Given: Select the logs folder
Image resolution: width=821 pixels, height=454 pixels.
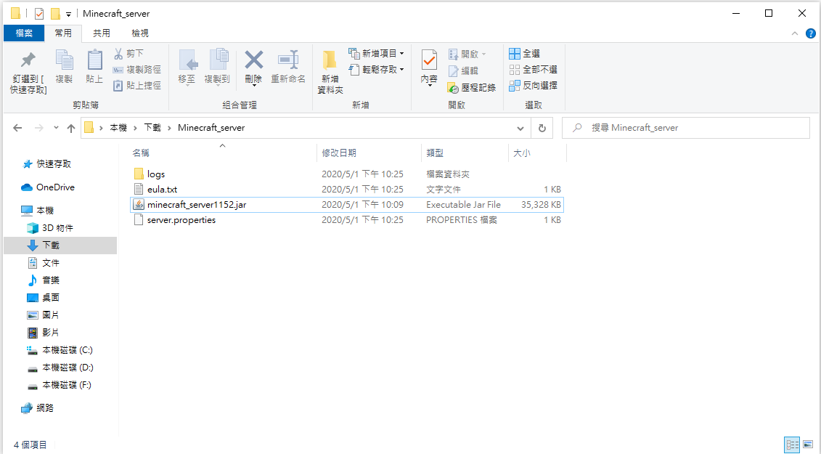Looking at the screenshot, I should pyautogui.click(x=347, y=174).
